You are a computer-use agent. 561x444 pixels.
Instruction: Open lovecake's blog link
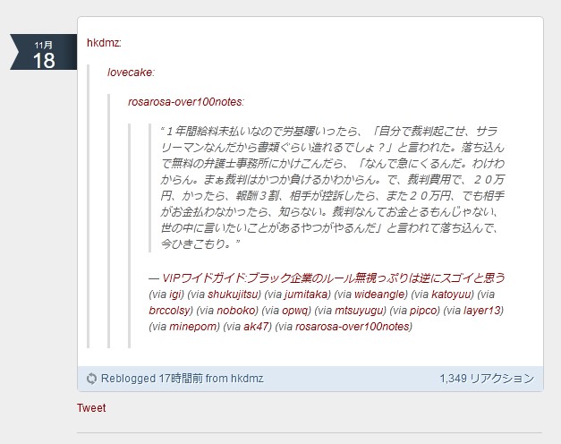click(131, 73)
